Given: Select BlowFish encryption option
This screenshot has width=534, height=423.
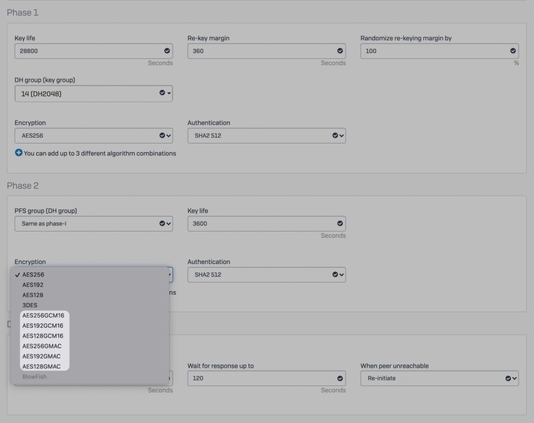Looking at the screenshot, I should point(90,377).
